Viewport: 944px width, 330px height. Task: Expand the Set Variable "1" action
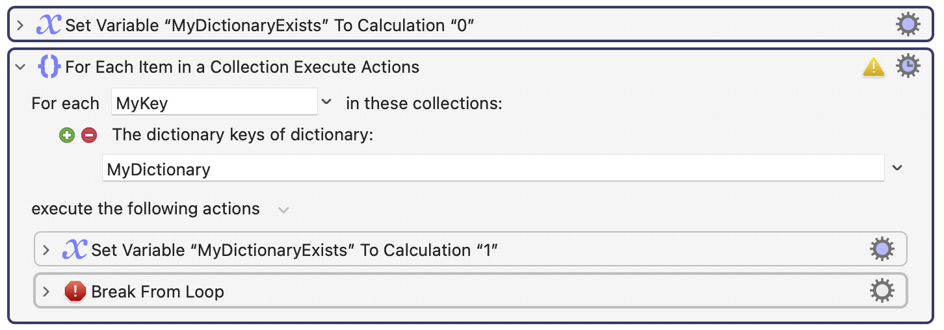click(46, 250)
